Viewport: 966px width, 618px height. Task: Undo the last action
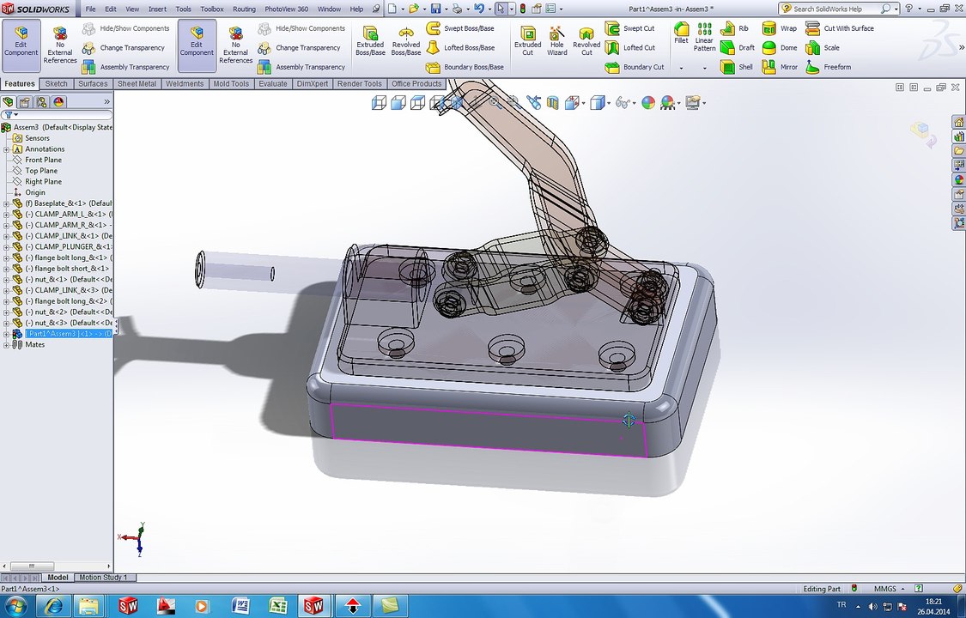(x=478, y=9)
